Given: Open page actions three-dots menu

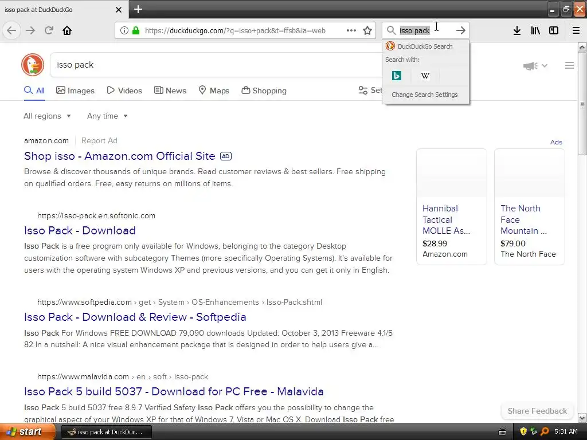Looking at the screenshot, I should [351, 30].
